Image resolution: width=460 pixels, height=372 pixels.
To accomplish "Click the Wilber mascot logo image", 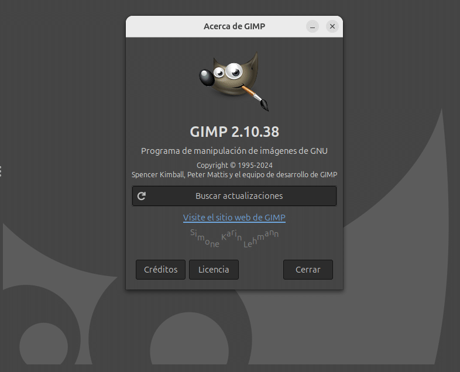I will point(234,81).
